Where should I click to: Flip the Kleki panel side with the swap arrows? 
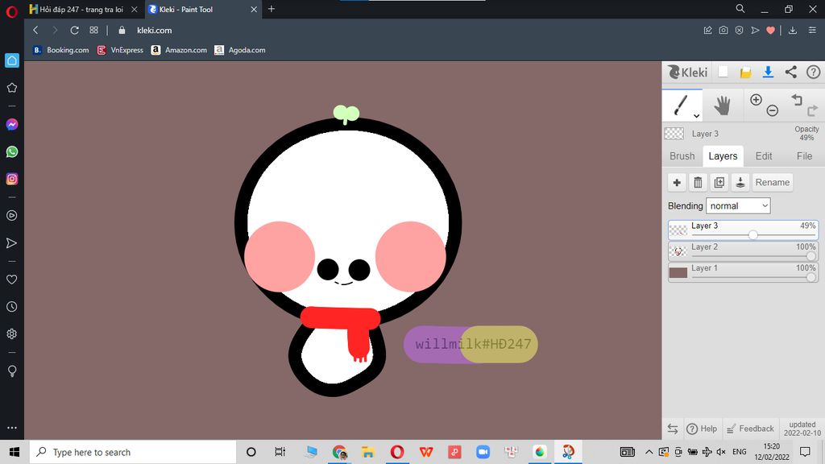(673, 429)
